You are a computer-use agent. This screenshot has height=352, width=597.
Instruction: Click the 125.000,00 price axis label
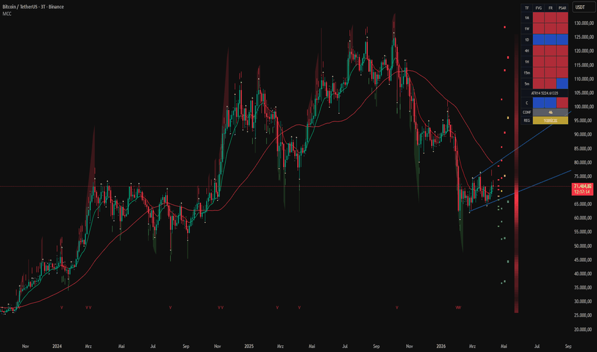point(583,37)
